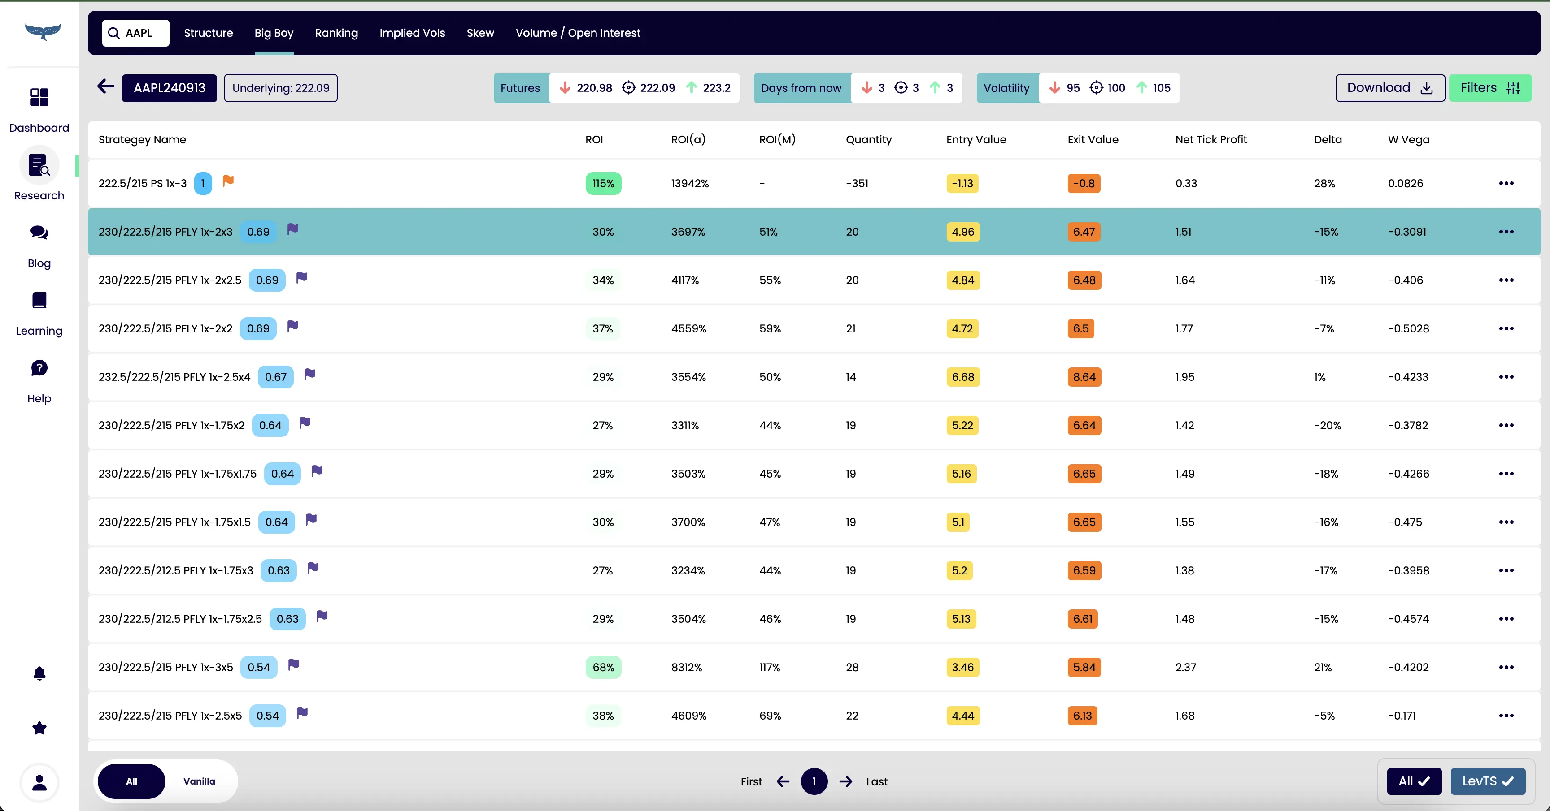Click the Download button

(x=1389, y=88)
